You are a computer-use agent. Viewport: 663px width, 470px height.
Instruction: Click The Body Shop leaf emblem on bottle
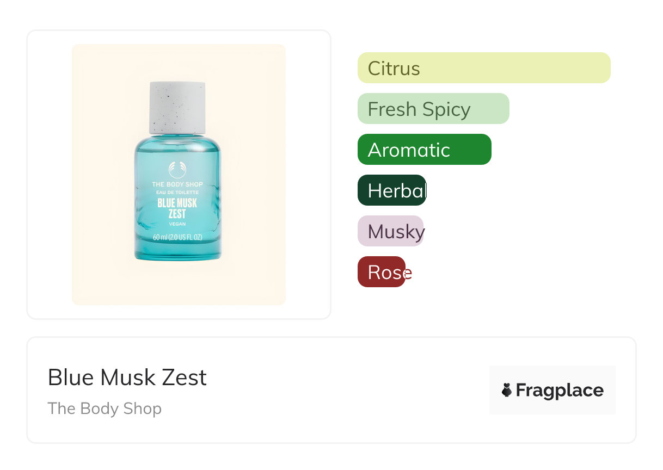pos(177,170)
